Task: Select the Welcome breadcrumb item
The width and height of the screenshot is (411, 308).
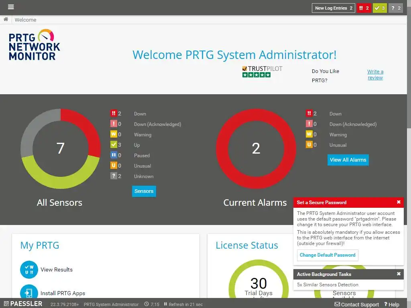Action: point(25,20)
